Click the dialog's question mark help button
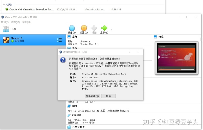The image size is (203, 130). 129,52
